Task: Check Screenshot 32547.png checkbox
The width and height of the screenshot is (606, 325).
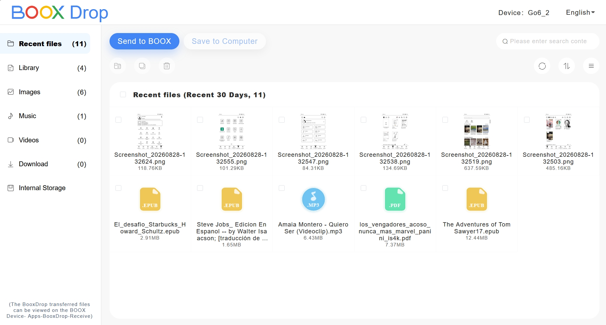Action: tap(282, 120)
